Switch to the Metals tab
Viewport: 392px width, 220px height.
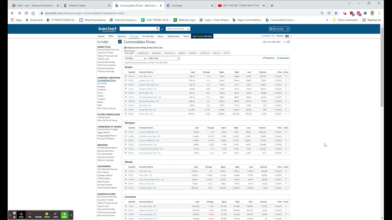(217, 53)
